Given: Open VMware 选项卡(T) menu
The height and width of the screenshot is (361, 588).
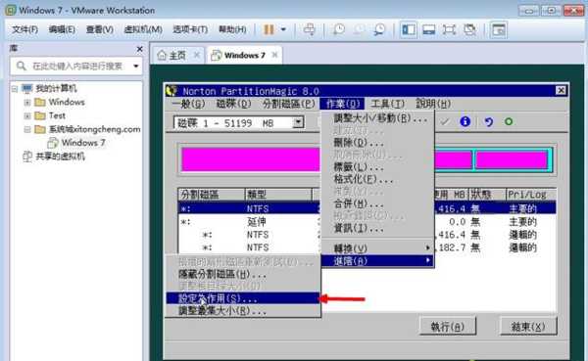Looking at the screenshot, I should pyautogui.click(x=190, y=29).
